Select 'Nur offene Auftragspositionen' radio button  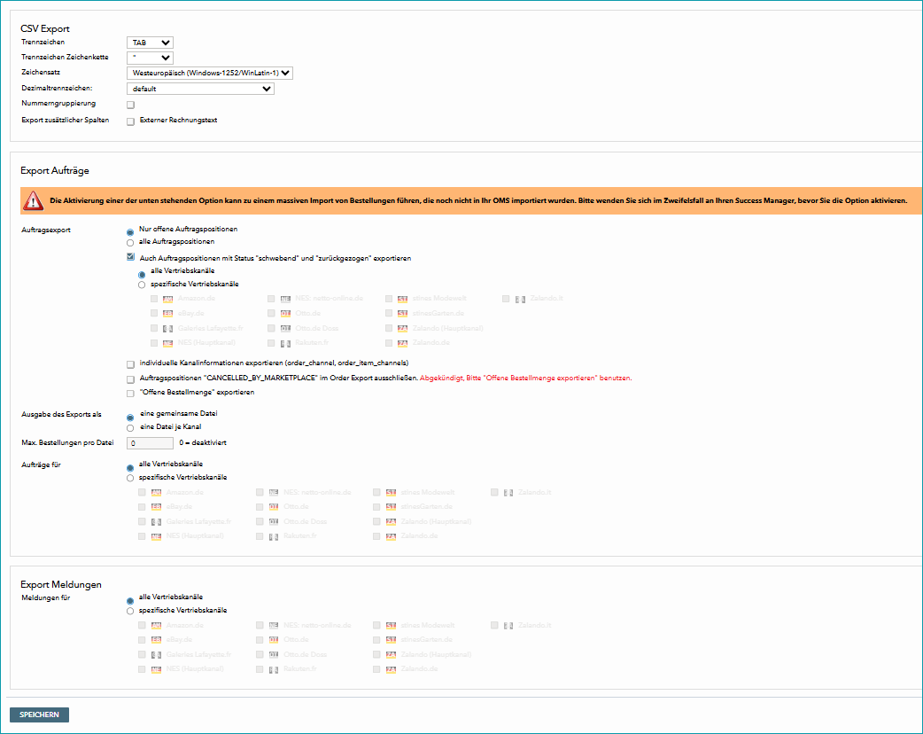click(130, 232)
